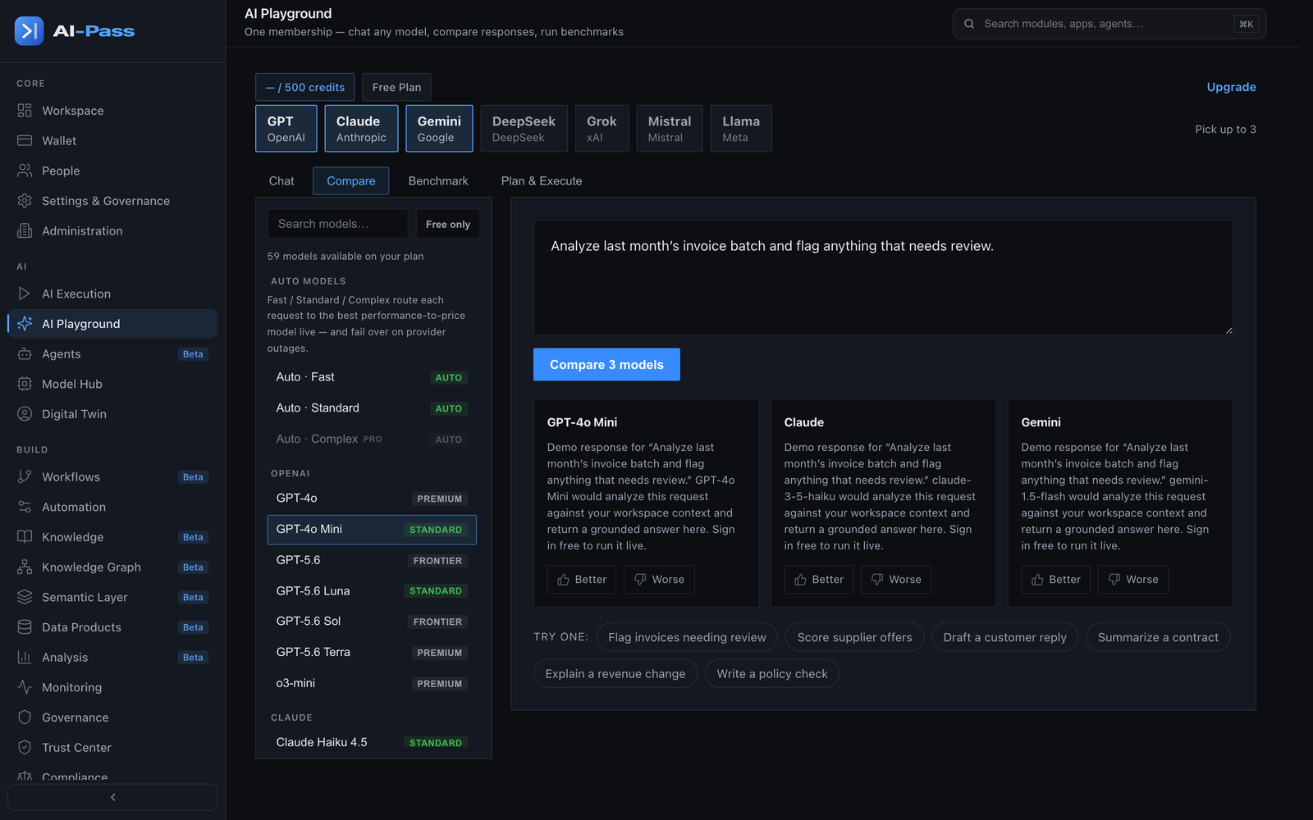Click the Compare 3 models button
1313x820 pixels.
click(x=606, y=365)
